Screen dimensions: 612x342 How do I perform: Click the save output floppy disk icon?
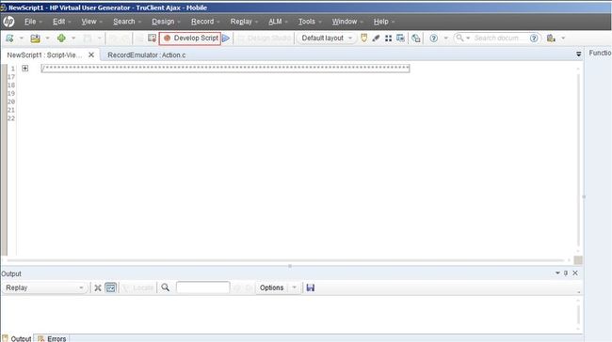click(311, 288)
